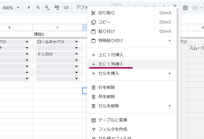
Task: Click the スムージ cell in column H
Action: (x=196, y=48)
